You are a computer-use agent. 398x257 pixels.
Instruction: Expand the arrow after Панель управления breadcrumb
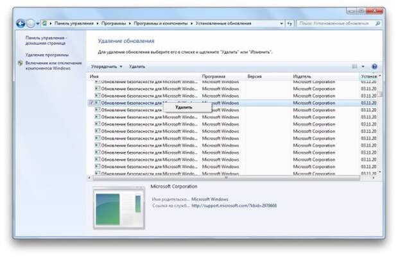tap(98, 23)
